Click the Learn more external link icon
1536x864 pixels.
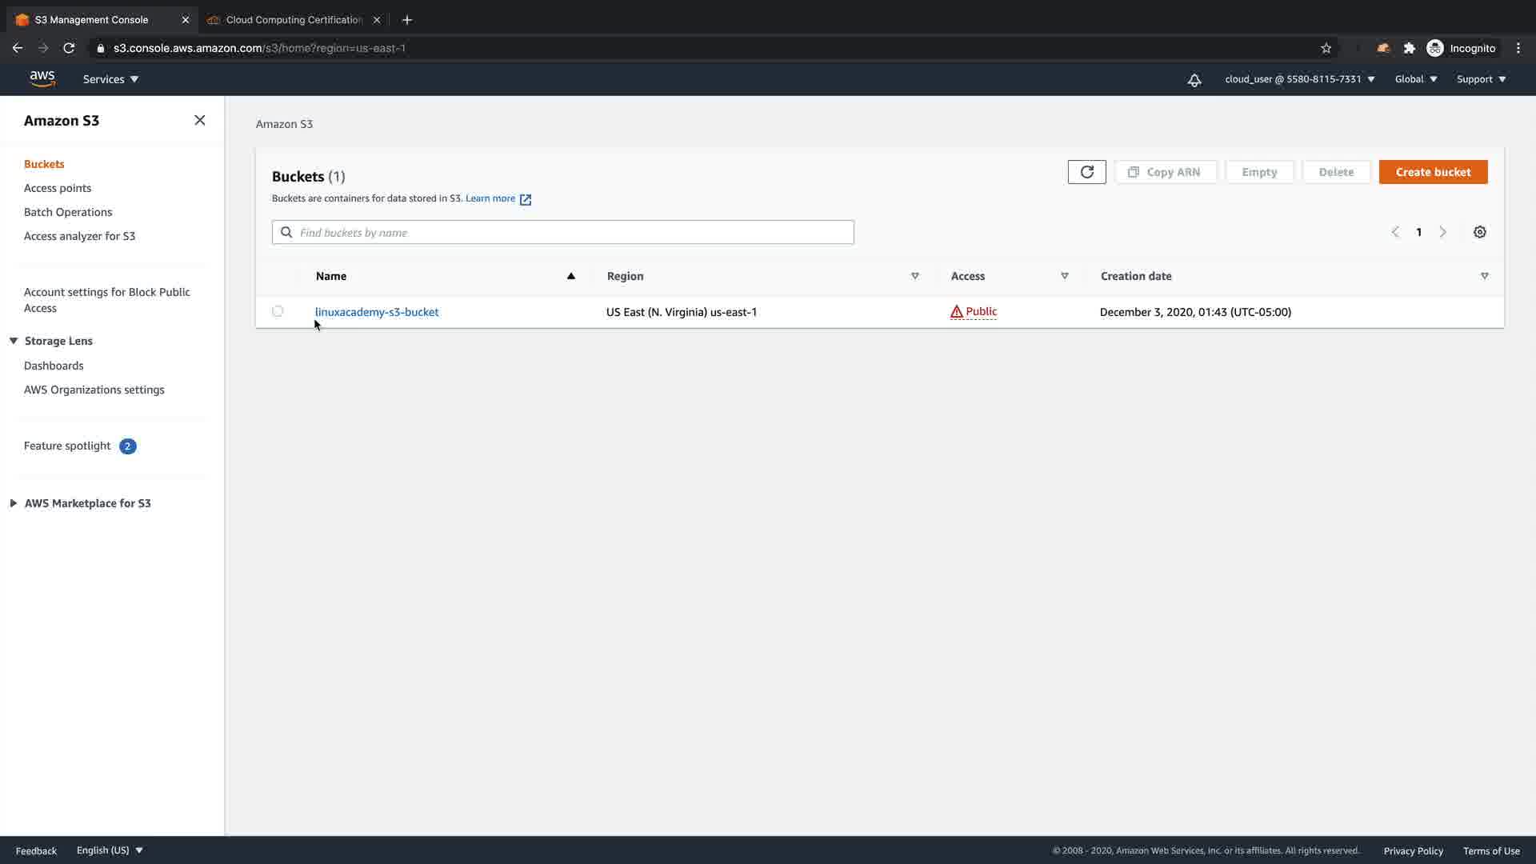[x=526, y=199]
